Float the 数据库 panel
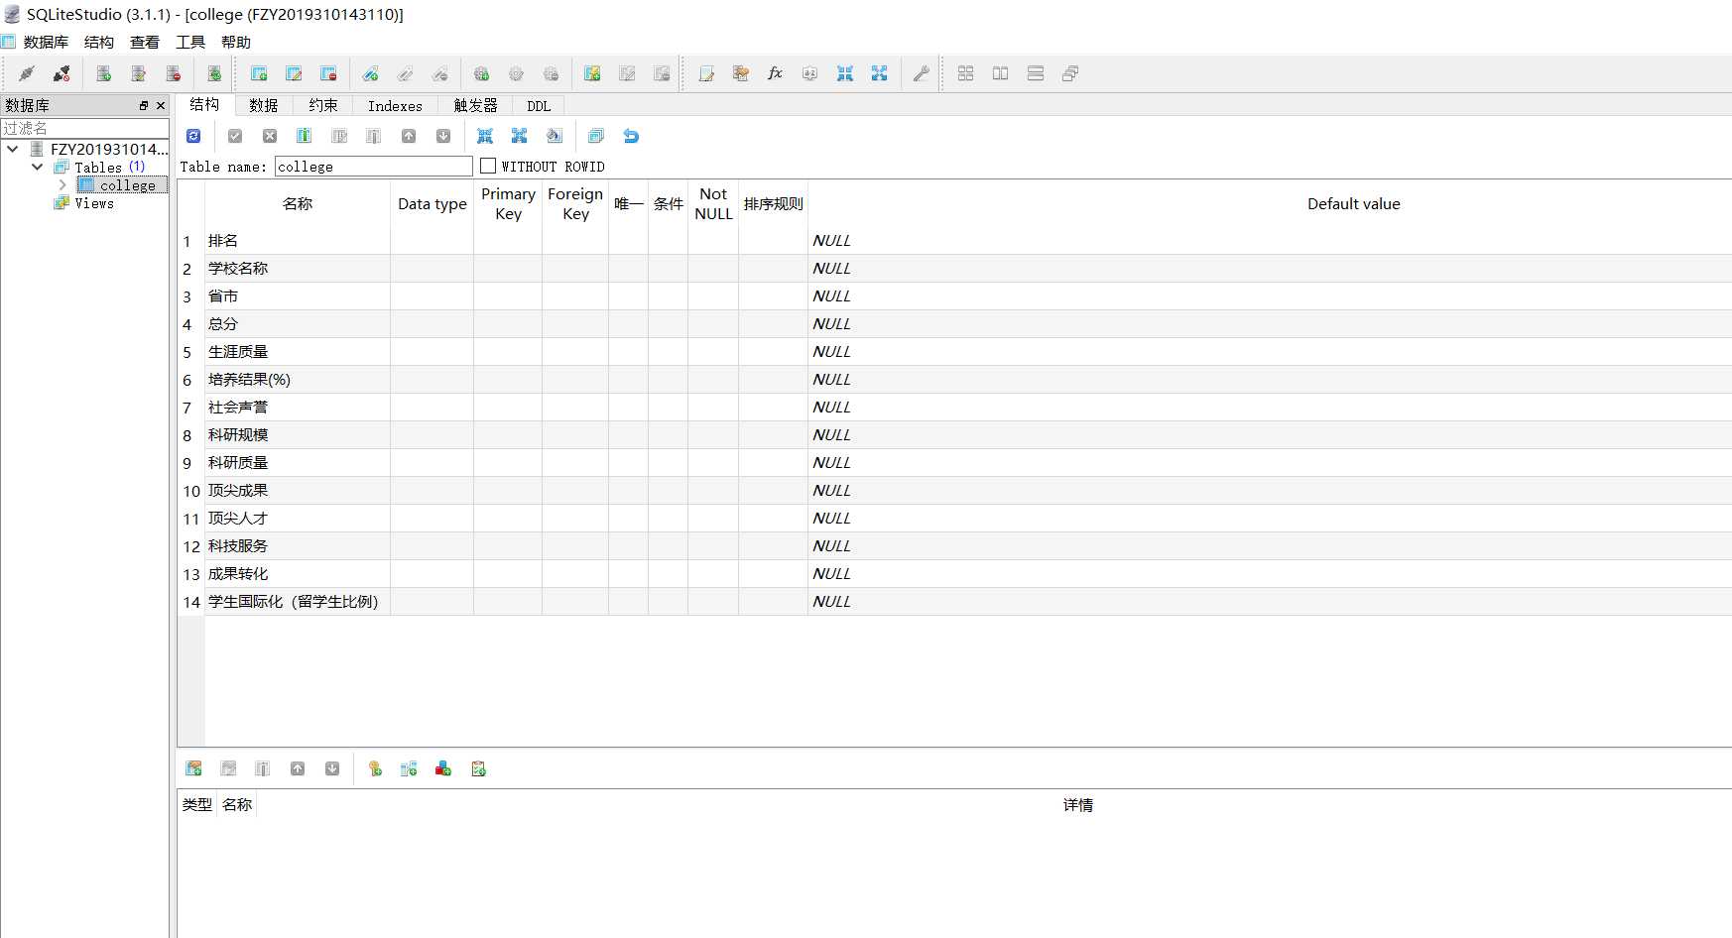Screen dimensions: 1732x938 [x=144, y=105]
